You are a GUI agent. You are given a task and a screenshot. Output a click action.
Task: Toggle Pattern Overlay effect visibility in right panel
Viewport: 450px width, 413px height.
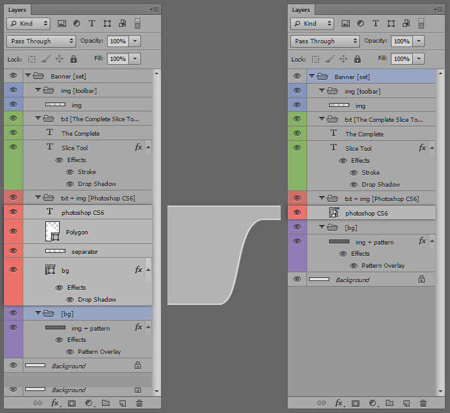[355, 265]
